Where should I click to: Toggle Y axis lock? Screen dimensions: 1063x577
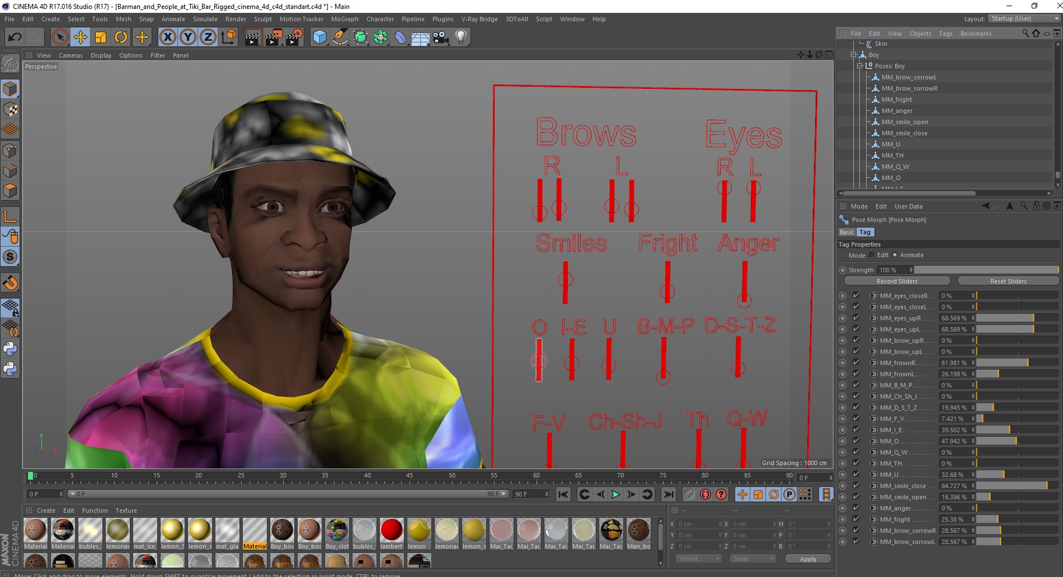(x=187, y=37)
